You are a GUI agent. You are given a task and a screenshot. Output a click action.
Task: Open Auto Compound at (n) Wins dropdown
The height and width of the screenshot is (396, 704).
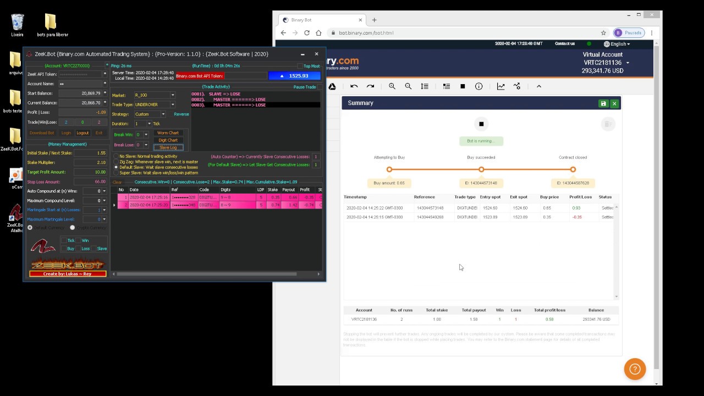coord(105,191)
